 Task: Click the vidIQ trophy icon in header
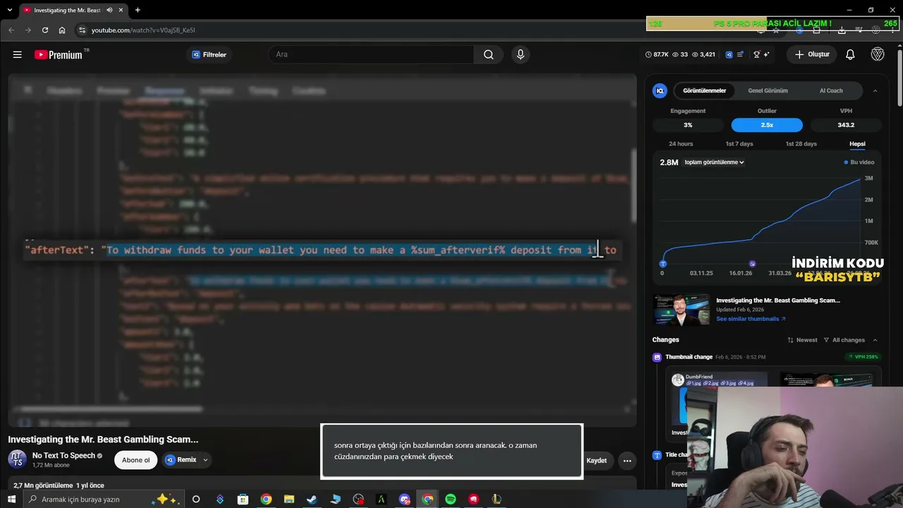pos(757,54)
